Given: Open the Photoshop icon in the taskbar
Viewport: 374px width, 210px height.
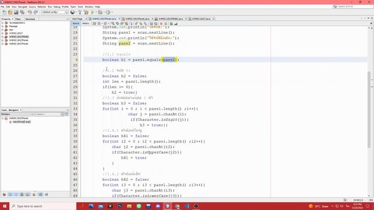Looking at the screenshot, I should coord(120,206).
